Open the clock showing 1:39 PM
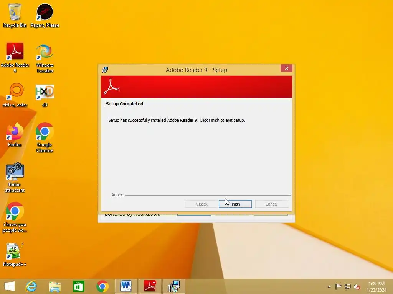 click(376, 287)
